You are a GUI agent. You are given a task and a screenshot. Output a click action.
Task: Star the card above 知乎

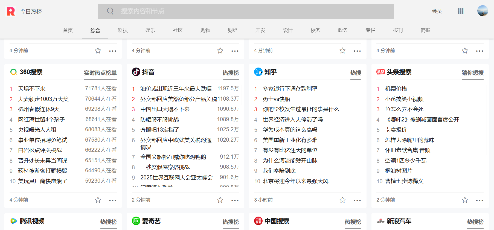[x=342, y=51]
